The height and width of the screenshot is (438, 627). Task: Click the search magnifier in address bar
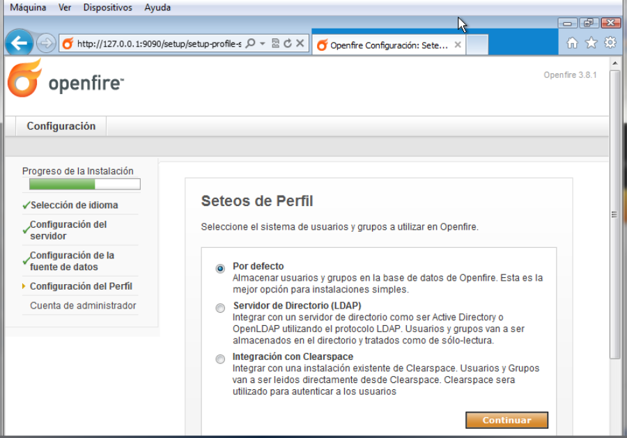251,43
